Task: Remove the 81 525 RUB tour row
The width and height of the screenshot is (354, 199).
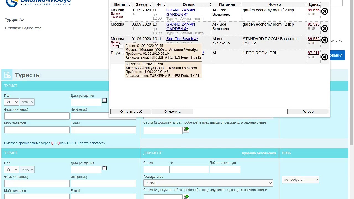Action: coord(325,28)
